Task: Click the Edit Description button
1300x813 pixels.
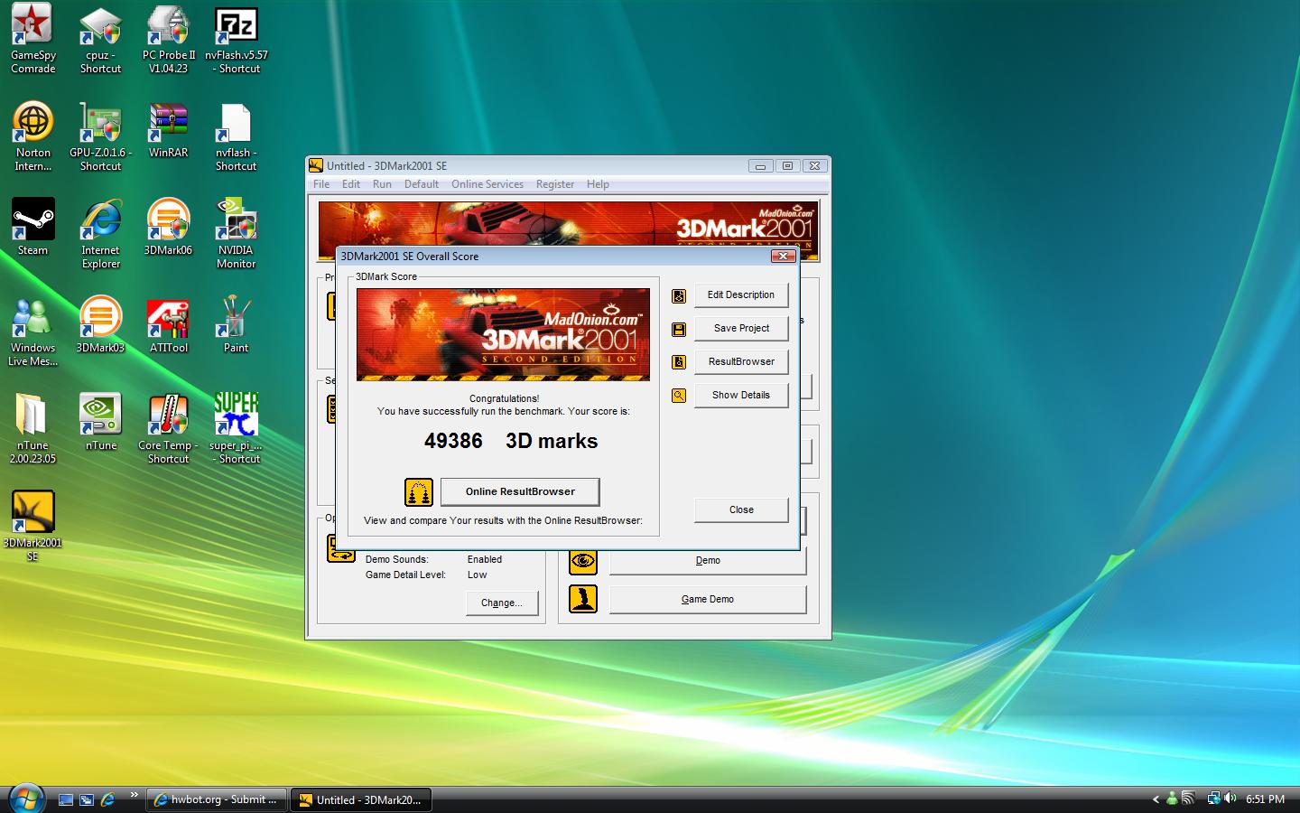Action: coord(741,295)
